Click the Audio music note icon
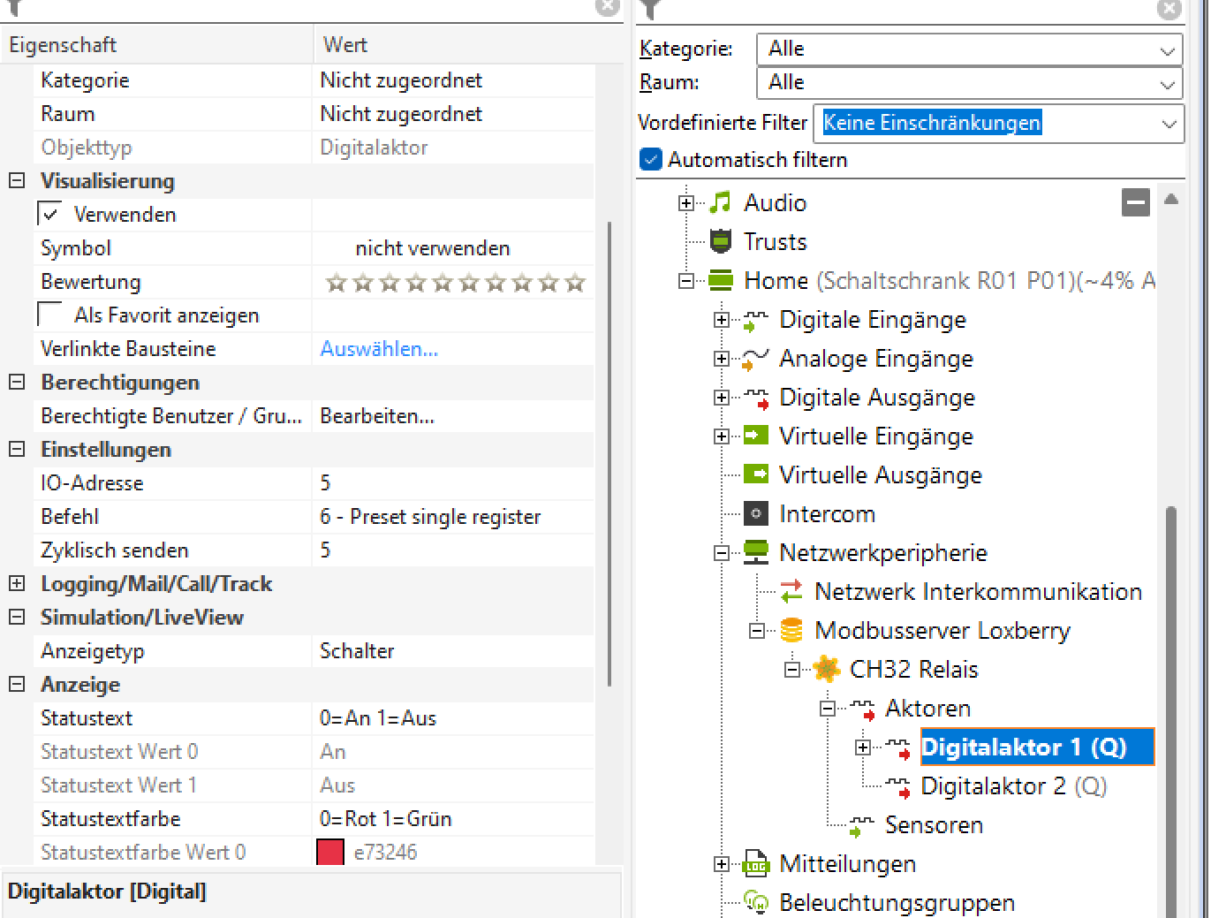Image resolution: width=1211 pixels, height=918 pixels. pyautogui.click(x=721, y=203)
